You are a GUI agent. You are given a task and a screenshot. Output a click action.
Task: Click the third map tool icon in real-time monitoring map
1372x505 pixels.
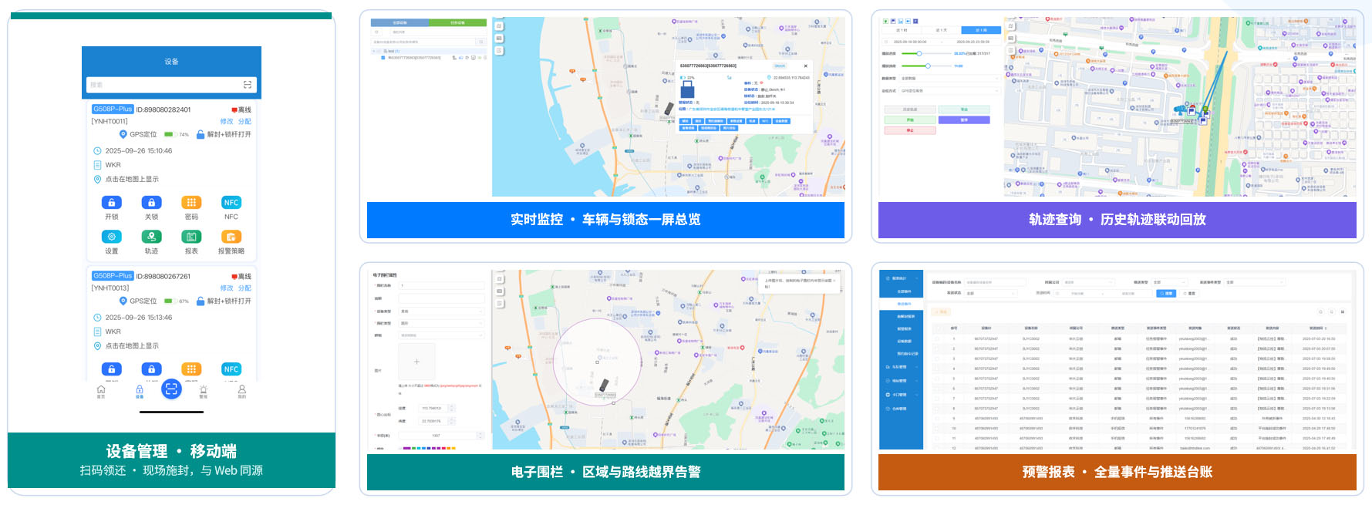point(499,51)
